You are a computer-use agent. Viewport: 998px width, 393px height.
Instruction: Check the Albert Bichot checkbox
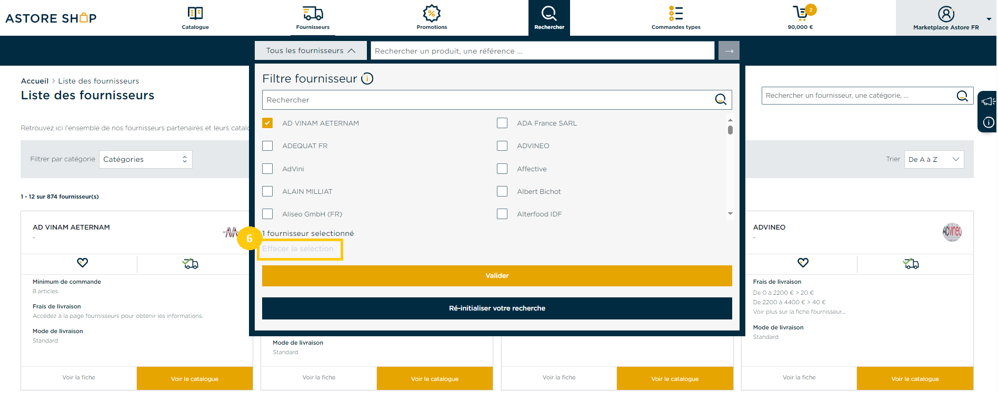point(502,191)
